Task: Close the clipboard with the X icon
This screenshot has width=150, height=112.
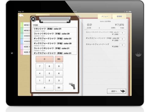Action: coord(33,19)
